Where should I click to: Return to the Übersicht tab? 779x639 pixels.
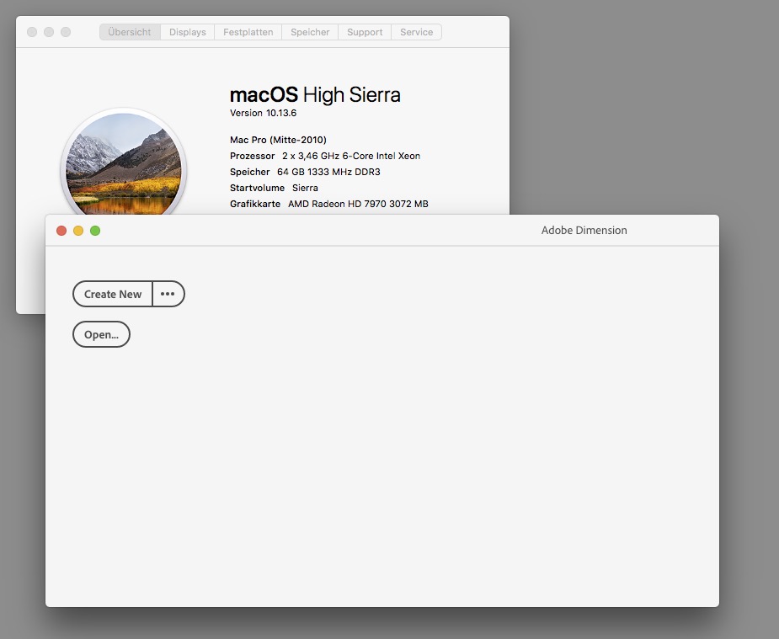129,32
